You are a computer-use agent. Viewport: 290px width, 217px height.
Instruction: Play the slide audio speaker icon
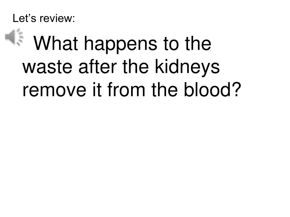click(14, 37)
